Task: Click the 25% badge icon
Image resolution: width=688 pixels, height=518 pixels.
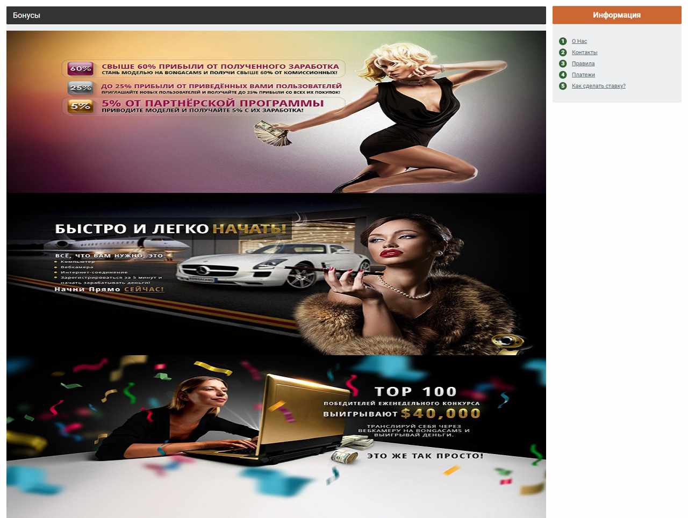Action: pyautogui.click(x=81, y=88)
